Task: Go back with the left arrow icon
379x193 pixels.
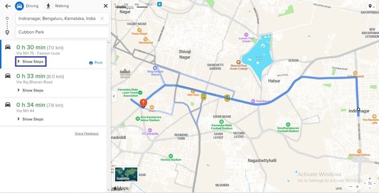Action: 8,6
